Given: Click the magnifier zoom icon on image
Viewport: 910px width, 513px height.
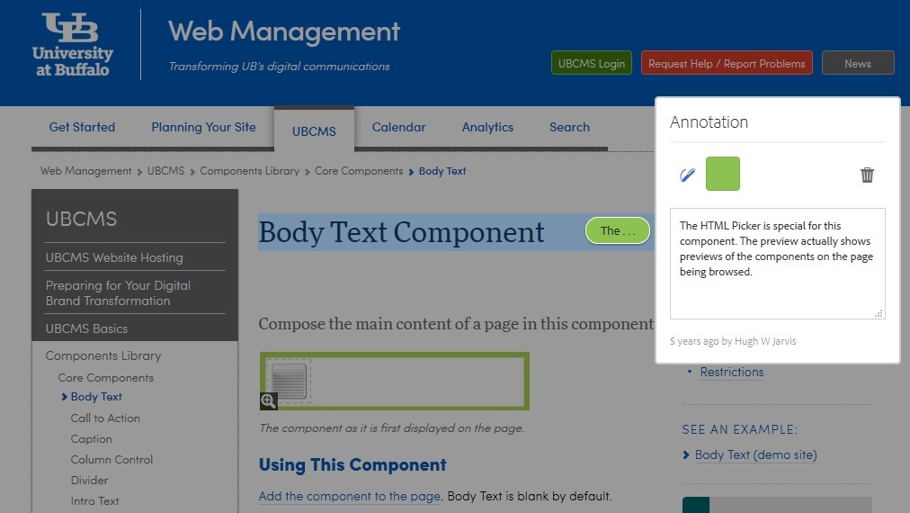Looking at the screenshot, I should click(268, 400).
